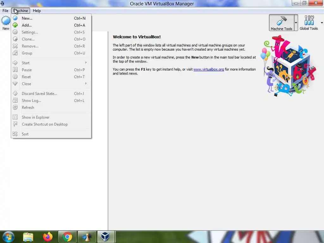
Task: Click the gear icon beside Settings...
Action: (x=15, y=32)
